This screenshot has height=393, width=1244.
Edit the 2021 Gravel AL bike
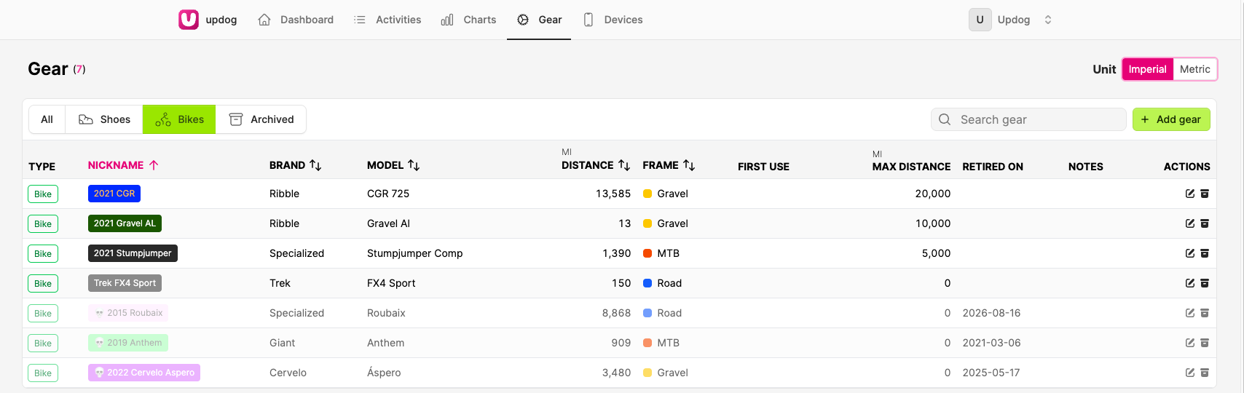(x=1190, y=223)
